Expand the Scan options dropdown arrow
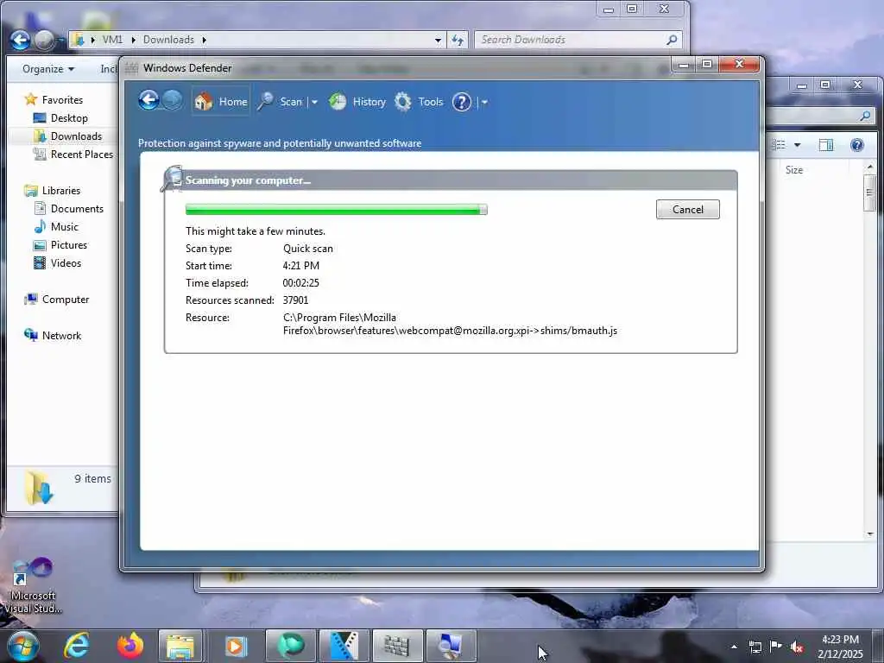 [x=314, y=102]
